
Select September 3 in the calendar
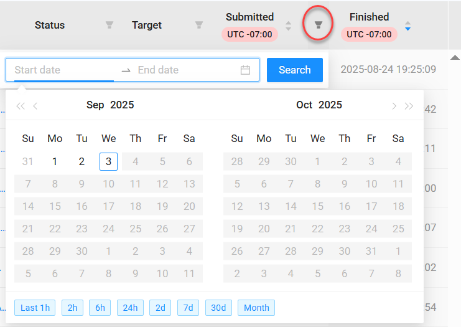point(108,161)
